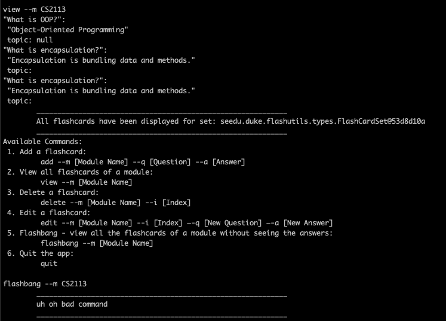Click the 'add --m [Module Name] --q [Question] --a [Answer]' line
Image resolution: width=446 pixels, height=321 pixels.
143,162
